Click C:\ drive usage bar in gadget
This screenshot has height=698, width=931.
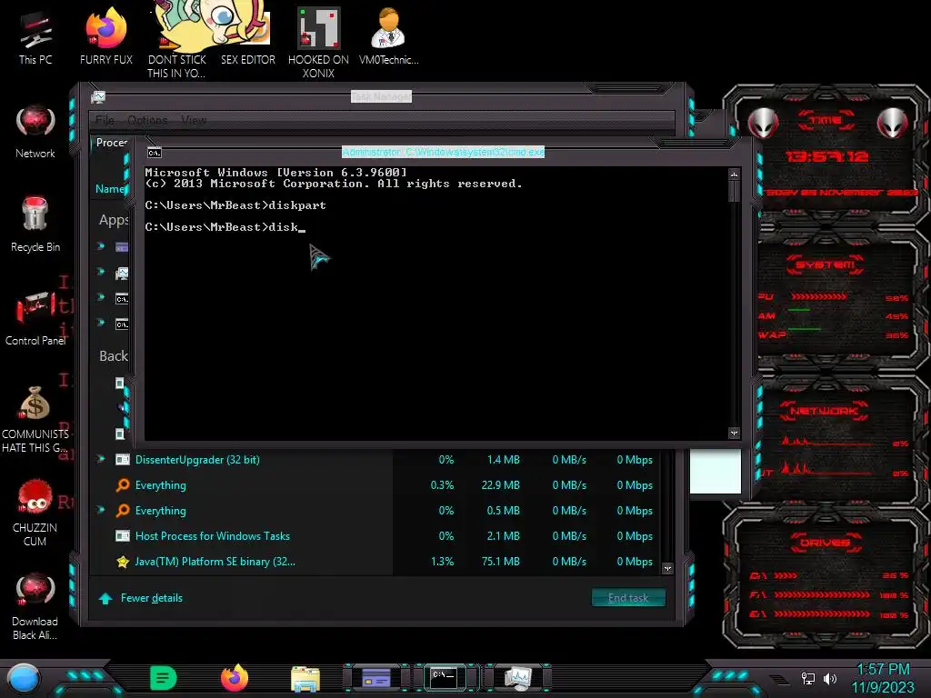pyautogui.click(x=786, y=575)
